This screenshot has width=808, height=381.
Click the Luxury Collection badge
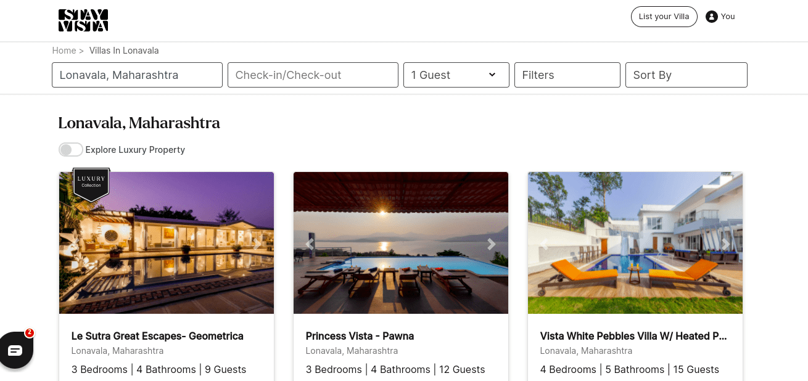coord(91,183)
